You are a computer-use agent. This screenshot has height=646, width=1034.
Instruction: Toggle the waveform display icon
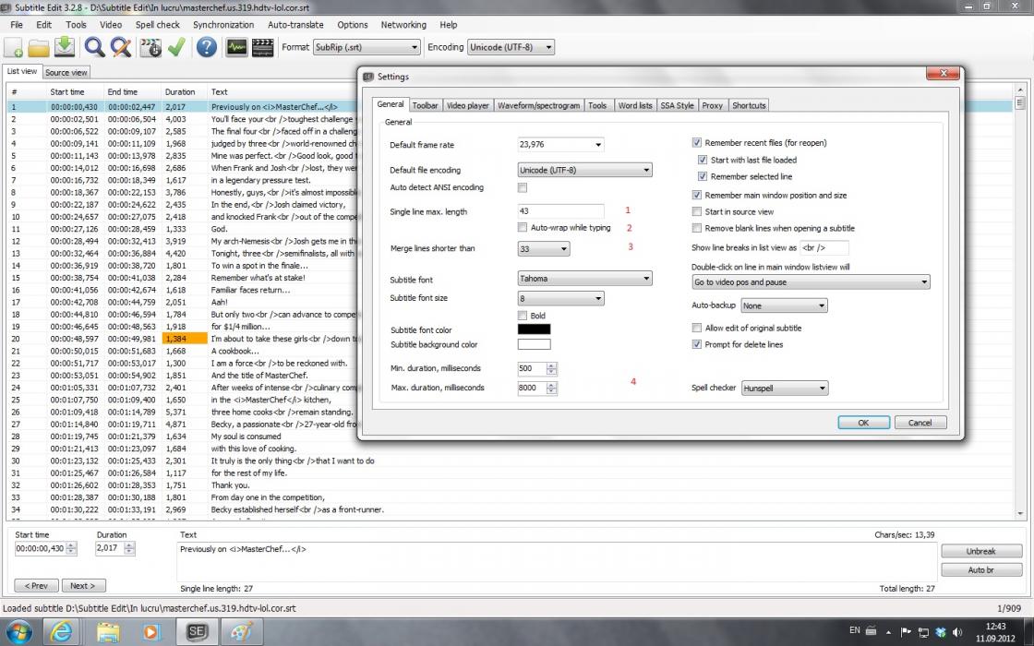click(236, 47)
